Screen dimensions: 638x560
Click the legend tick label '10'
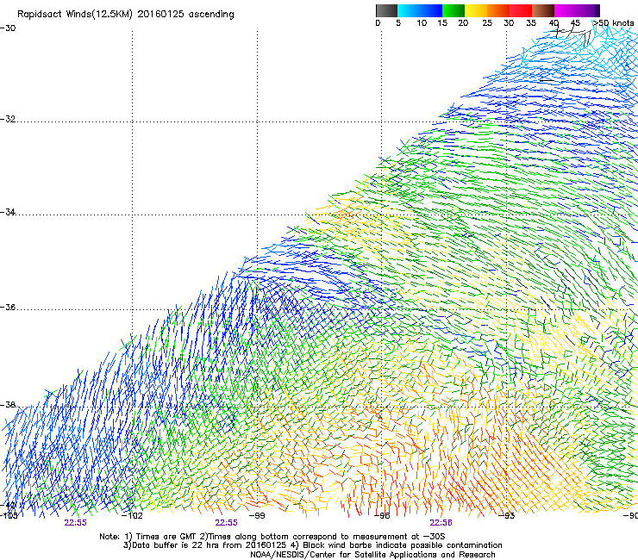[422, 23]
